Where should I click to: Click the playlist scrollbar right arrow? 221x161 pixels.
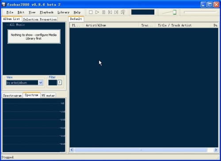pyautogui.click(x=216, y=150)
